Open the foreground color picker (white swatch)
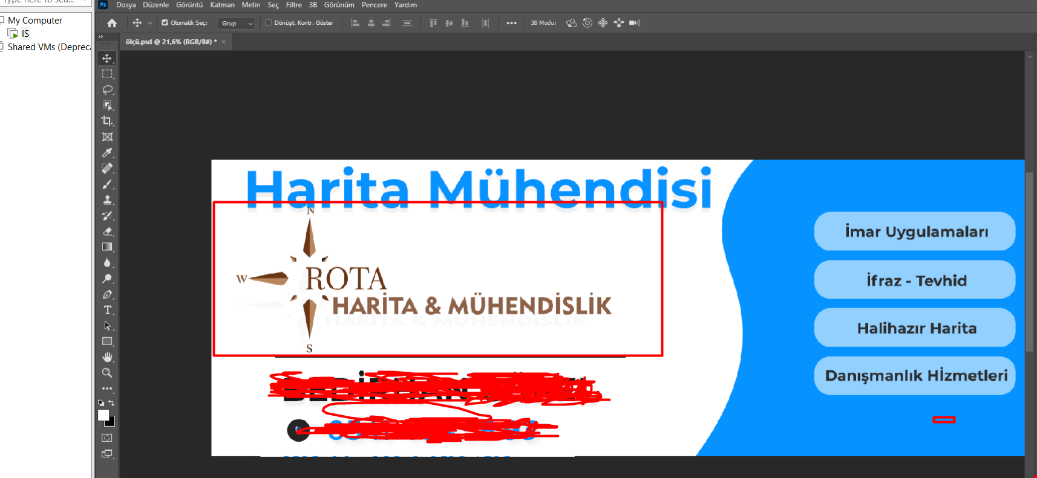This screenshot has width=1037, height=478. pos(103,415)
